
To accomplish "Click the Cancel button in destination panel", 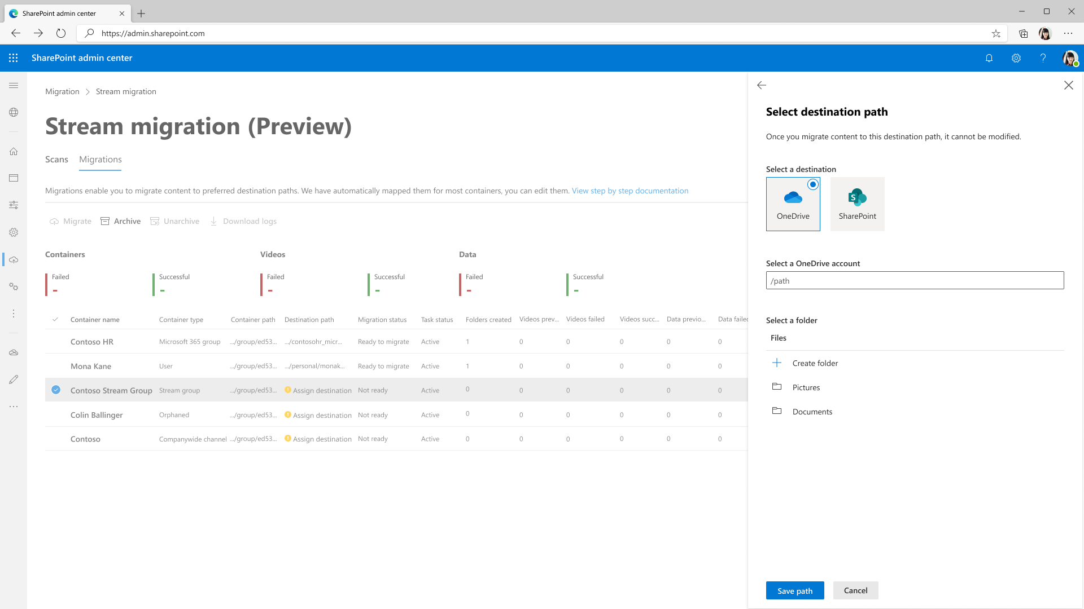I will click(855, 590).
